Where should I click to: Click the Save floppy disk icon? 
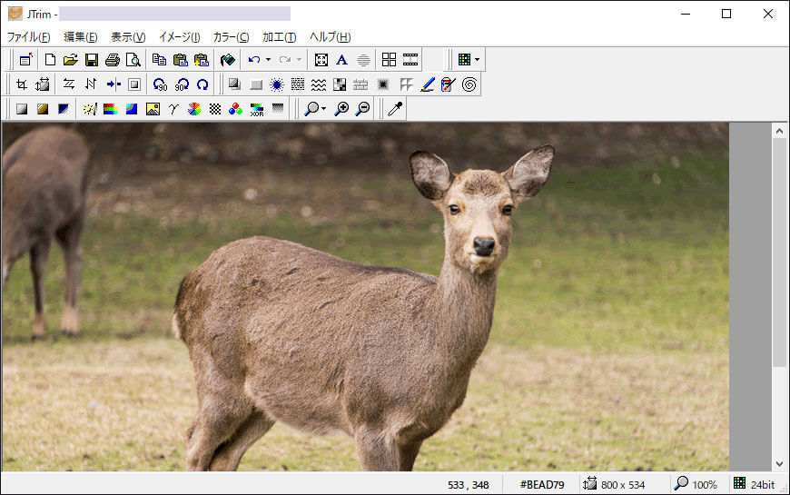tap(91, 60)
